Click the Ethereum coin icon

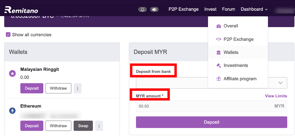pos(12,111)
